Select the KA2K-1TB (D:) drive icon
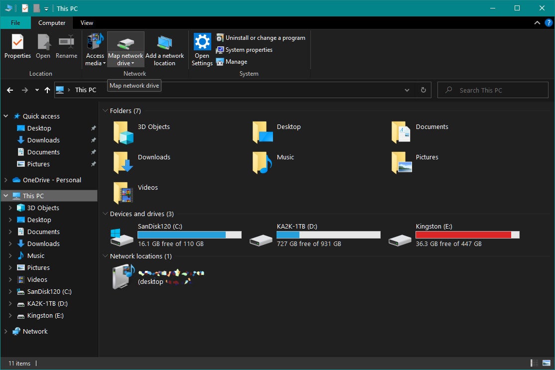Viewport: 555px width, 370px height. pyautogui.click(x=261, y=241)
